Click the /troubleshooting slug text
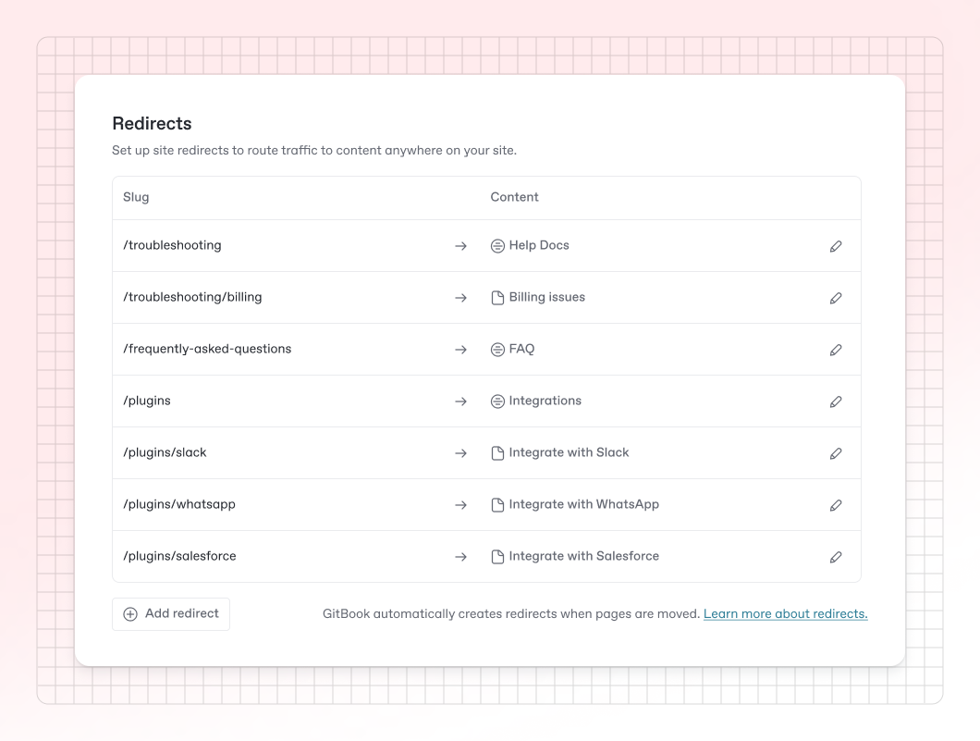 (x=172, y=245)
